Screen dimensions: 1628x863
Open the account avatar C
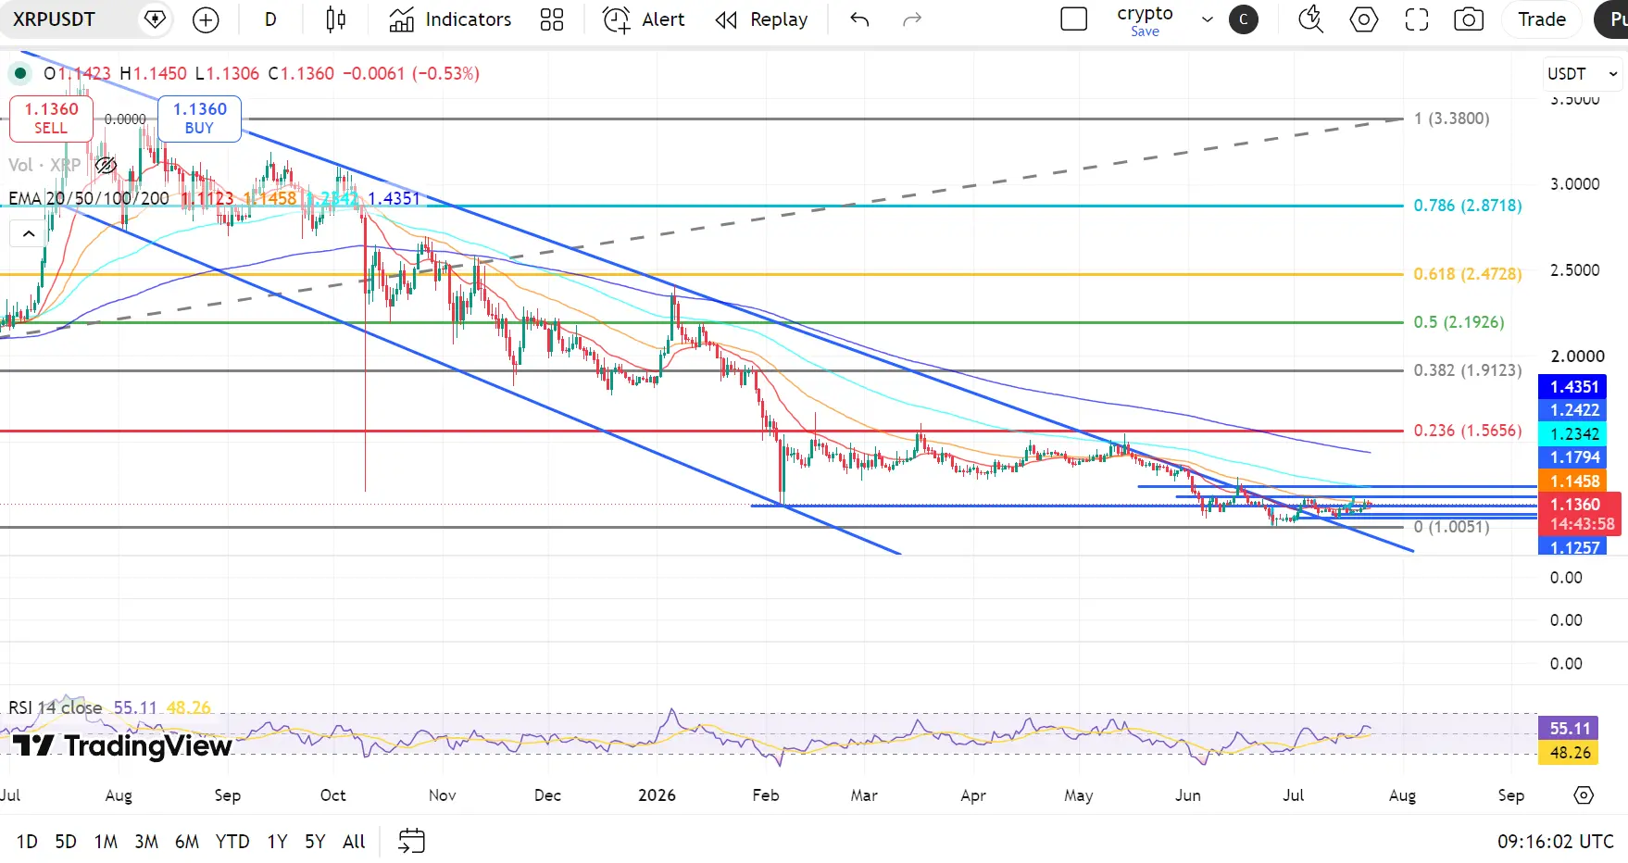[x=1244, y=19]
